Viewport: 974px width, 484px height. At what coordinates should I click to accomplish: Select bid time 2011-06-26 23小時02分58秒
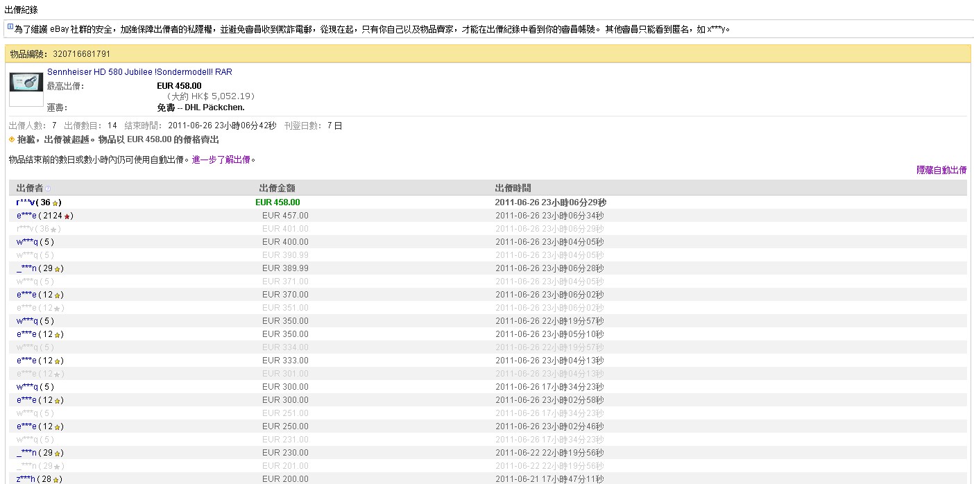[x=549, y=400]
